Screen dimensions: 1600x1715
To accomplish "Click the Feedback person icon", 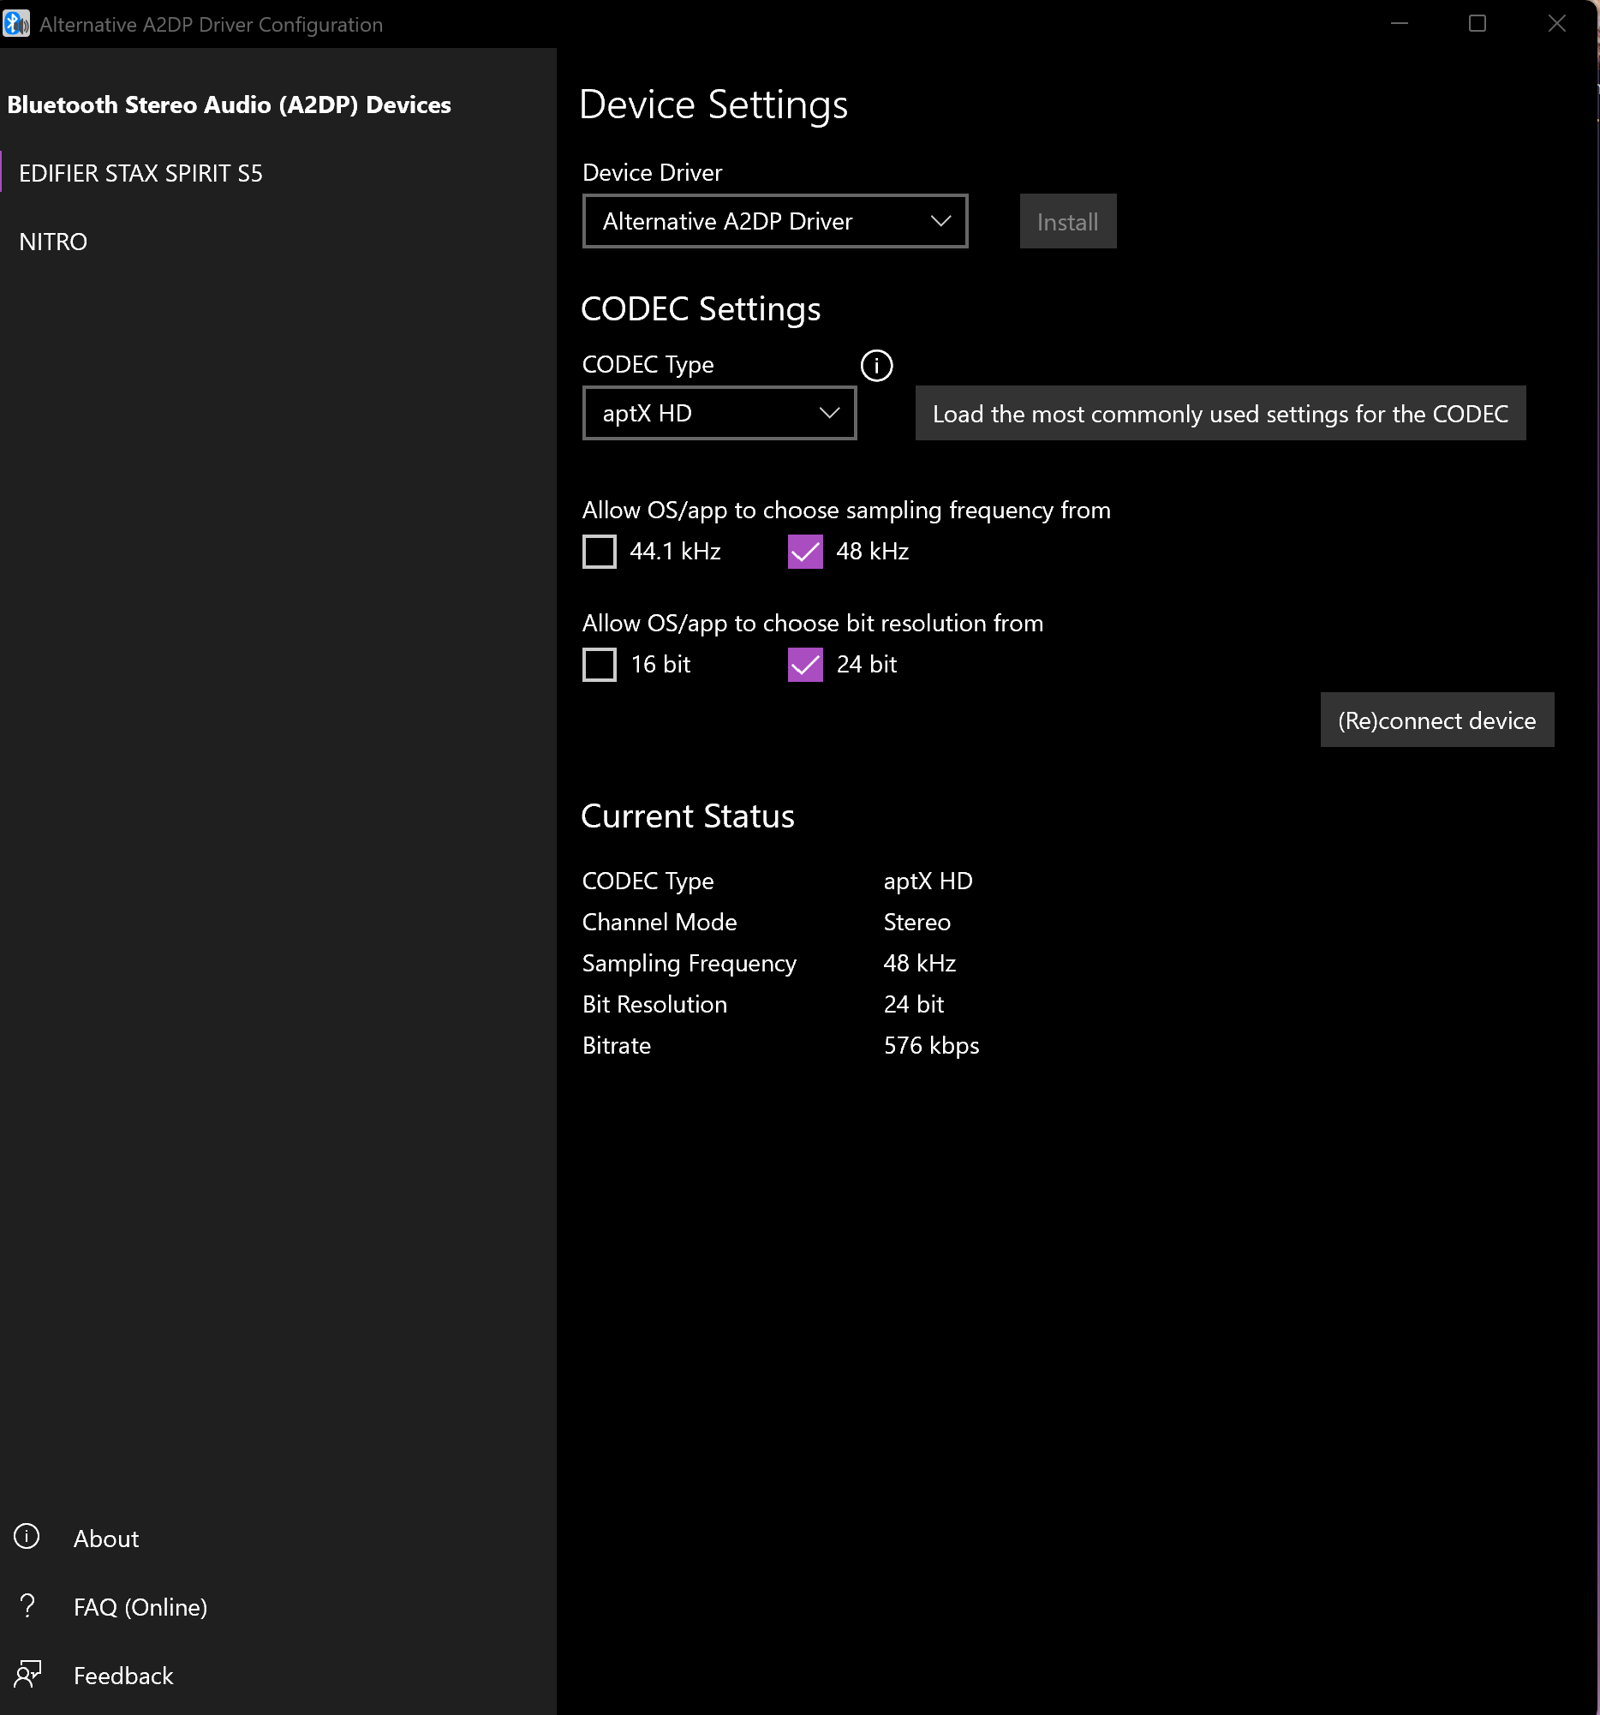I will click(27, 1675).
